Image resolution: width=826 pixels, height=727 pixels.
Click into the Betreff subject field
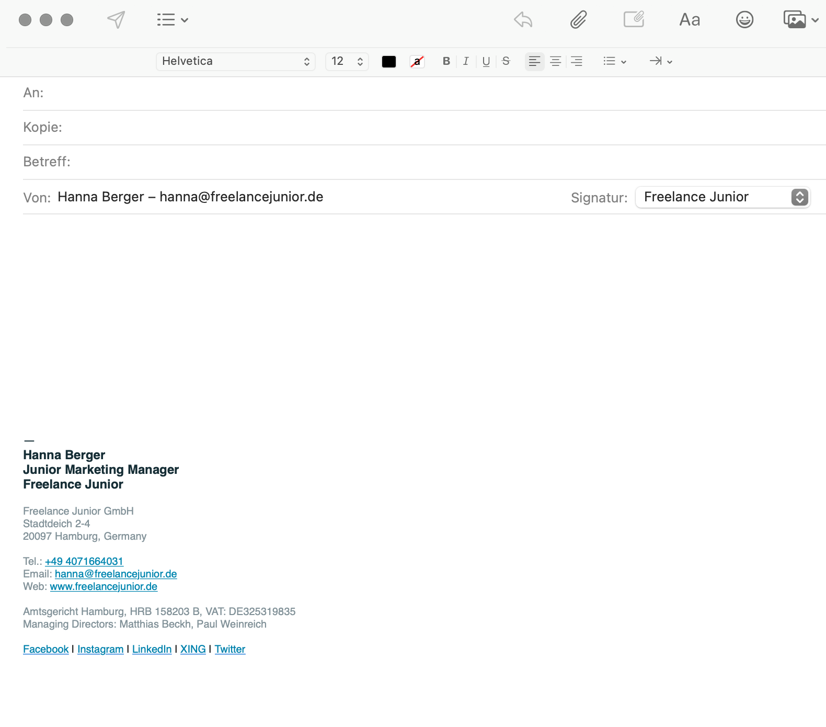coord(425,162)
